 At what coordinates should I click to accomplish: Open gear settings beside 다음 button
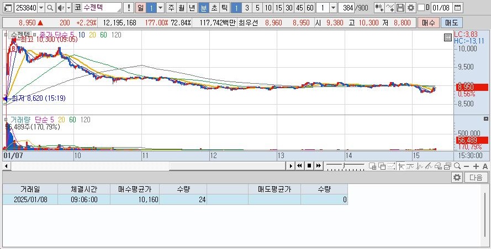(x=457, y=178)
